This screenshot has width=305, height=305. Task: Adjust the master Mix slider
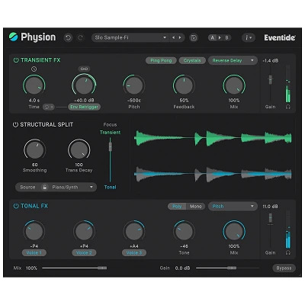pyautogui.click(x=75, y=268)
